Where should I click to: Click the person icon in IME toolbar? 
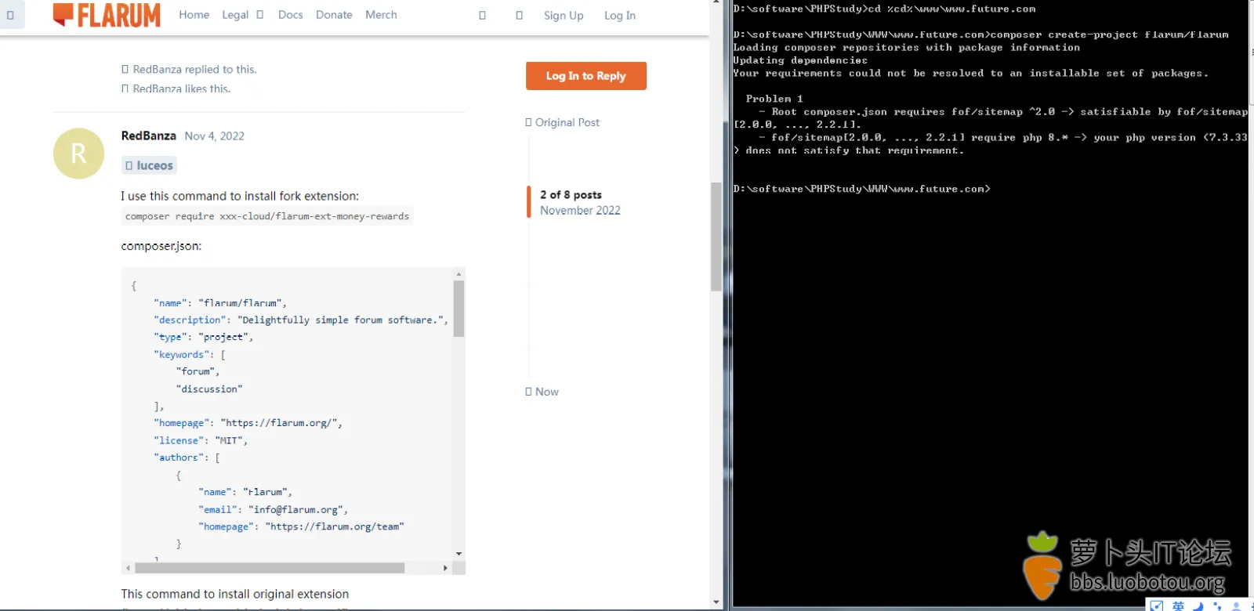tap(1237, 606)
